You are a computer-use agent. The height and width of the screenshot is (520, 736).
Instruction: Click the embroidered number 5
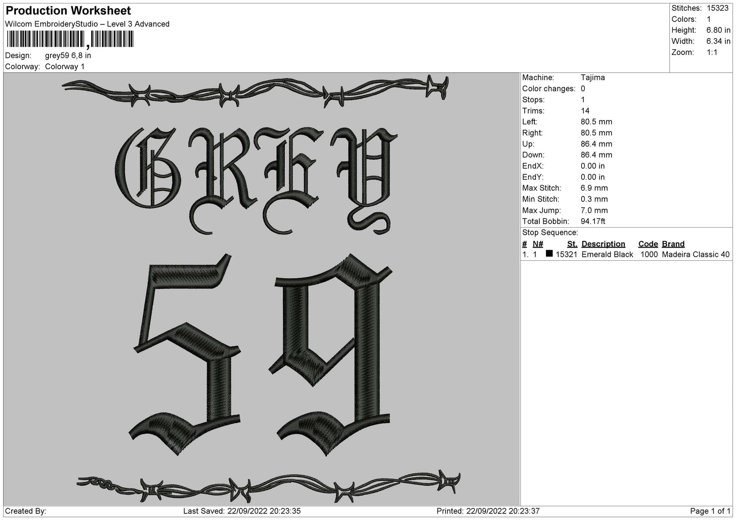click(185, 354)
